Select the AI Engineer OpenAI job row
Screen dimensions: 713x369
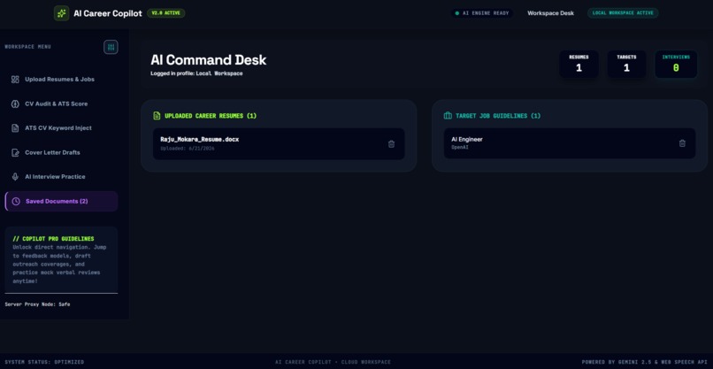(570, 143)
